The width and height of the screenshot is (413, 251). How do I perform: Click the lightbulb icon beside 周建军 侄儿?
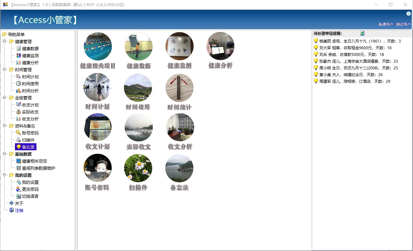coord(316,81)
